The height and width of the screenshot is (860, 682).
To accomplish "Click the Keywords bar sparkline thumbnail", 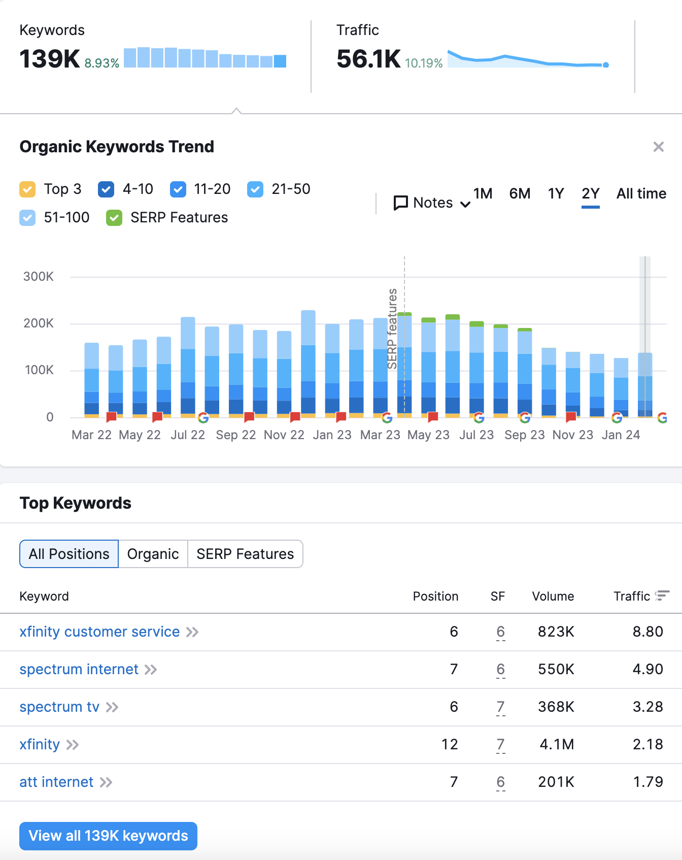I will (x=205, y=57).
